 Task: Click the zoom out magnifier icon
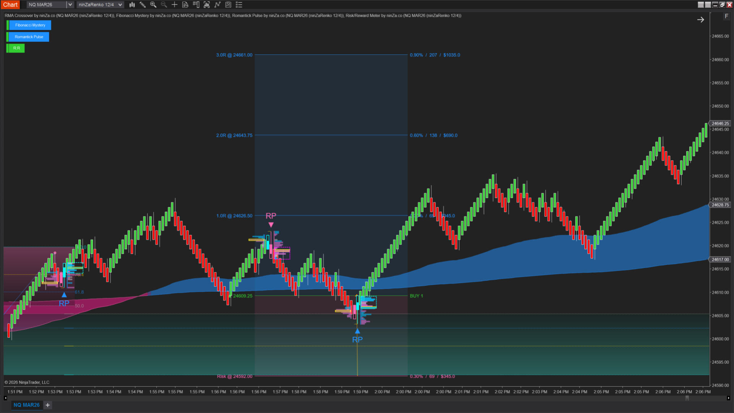[164, 5]
